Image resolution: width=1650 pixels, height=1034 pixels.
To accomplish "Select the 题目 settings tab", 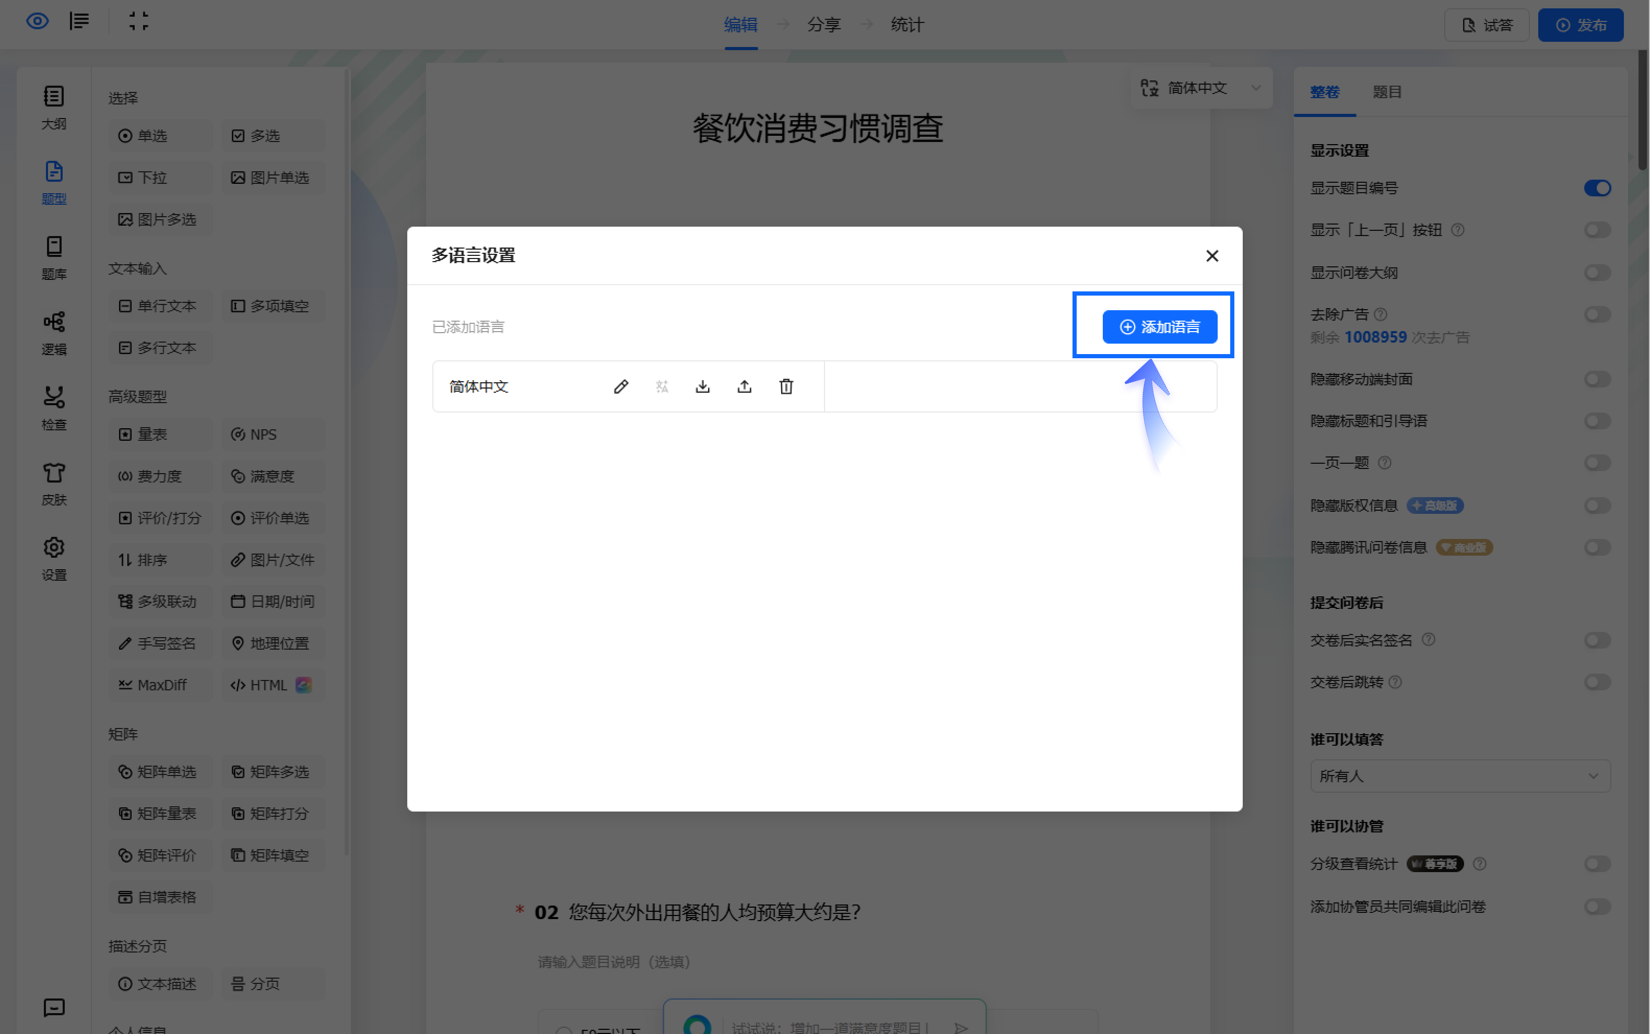I will pos(1387,92).
